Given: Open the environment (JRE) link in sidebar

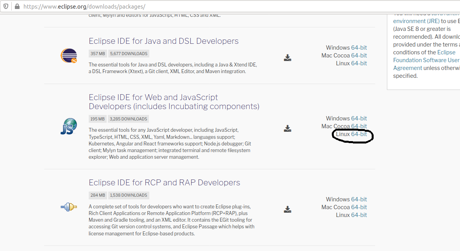Looking at the screenshot, I should coord(416,21).
